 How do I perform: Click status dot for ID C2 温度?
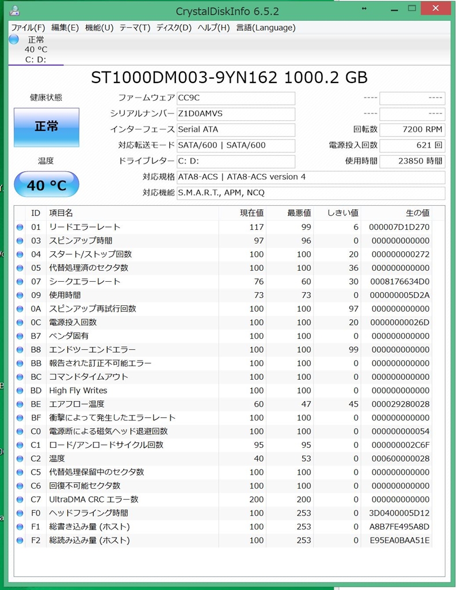[20, 459]
